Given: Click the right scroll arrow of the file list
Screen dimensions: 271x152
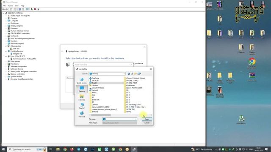Looking at the screenshot, I should 151,115.
